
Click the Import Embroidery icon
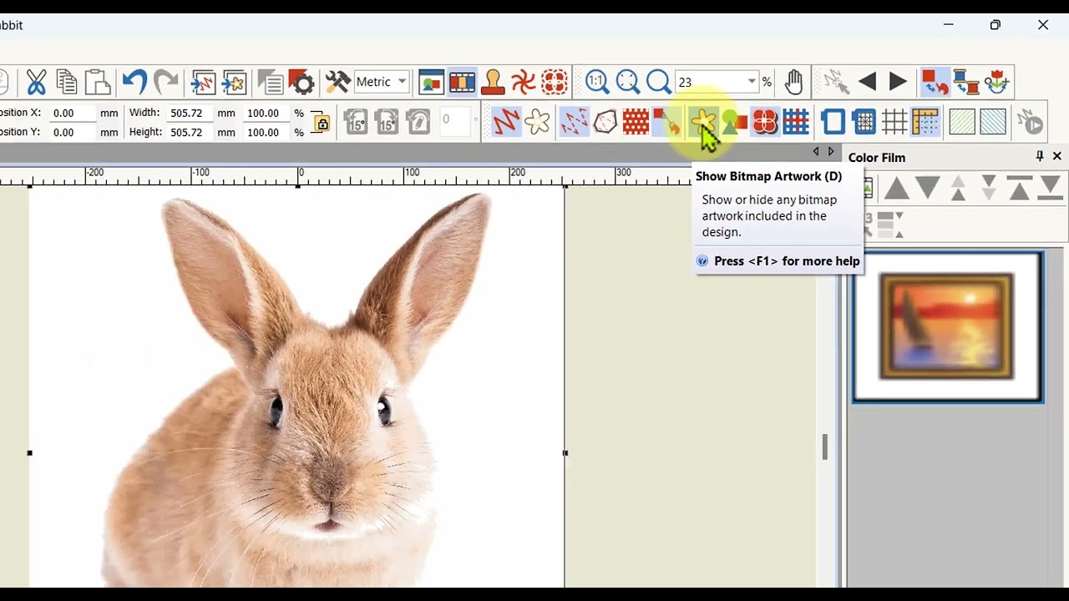pos(204,82)
